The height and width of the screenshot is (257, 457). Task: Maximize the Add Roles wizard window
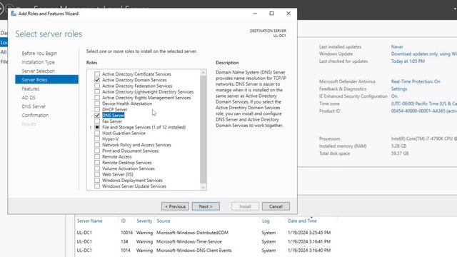coord(271,14)
